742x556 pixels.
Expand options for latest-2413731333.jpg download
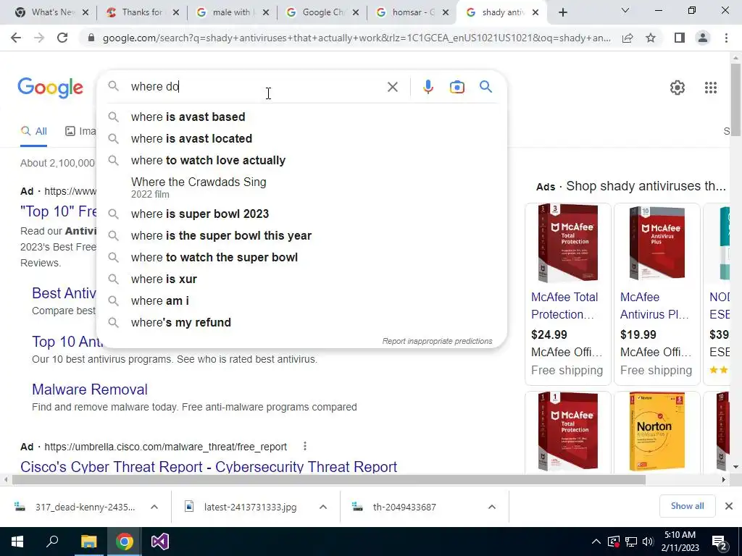coord(323,507)
